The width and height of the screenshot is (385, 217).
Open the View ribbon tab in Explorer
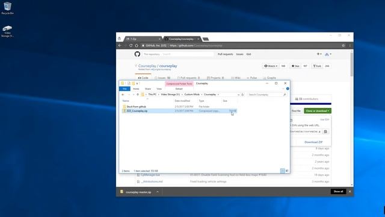tap(159, 89)
